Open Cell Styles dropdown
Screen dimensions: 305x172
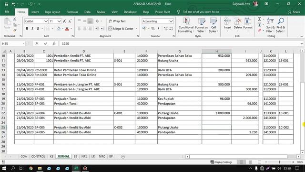213,25
